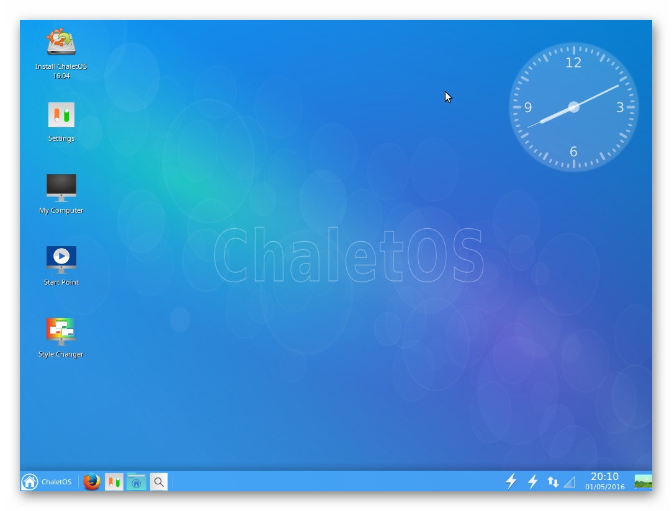Screen dimensions: 672x511
Task: Launch Firefox from the taskbar
Action: 91,482
